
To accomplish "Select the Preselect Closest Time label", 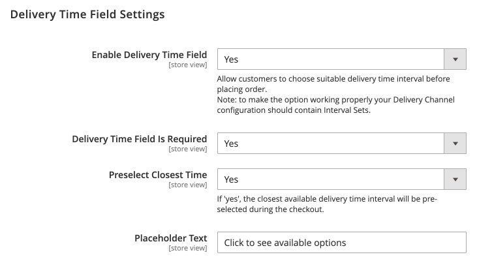I will [x=157, y=175].
